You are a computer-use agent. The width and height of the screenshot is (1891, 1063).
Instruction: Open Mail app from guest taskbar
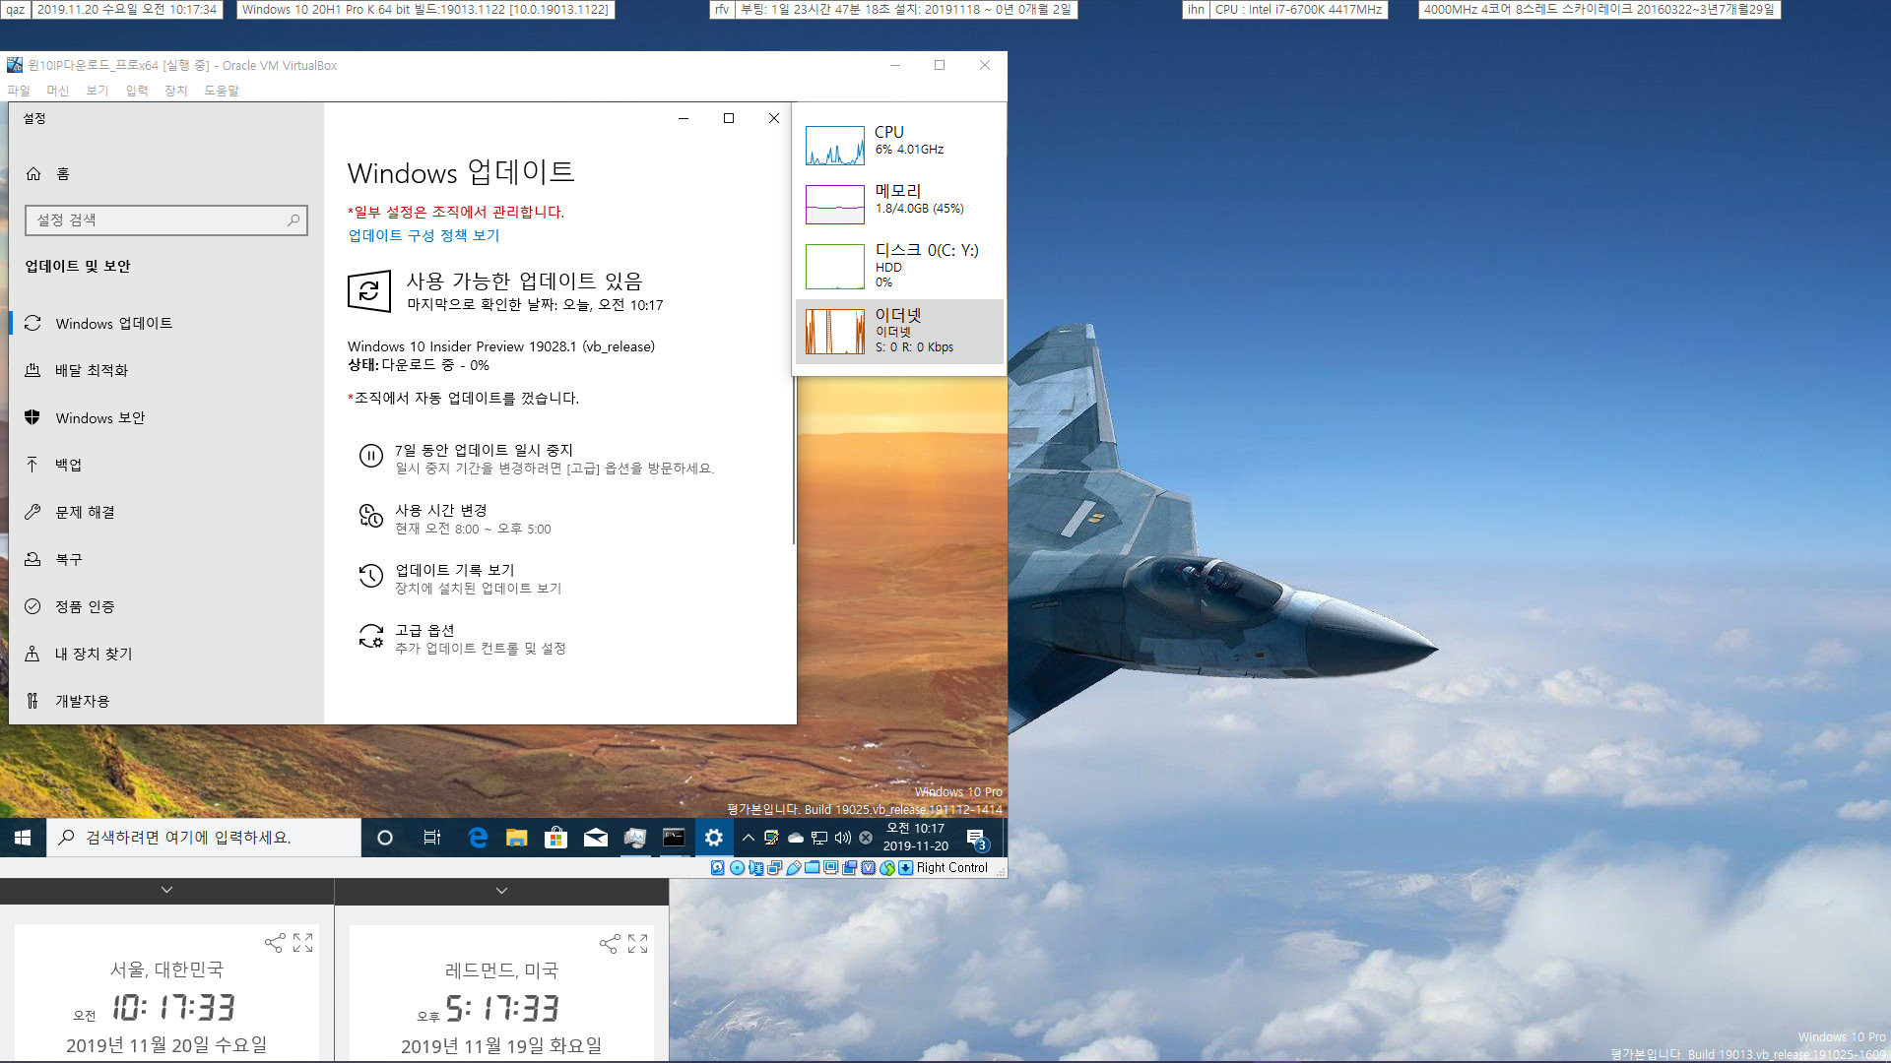pos(596,838)
